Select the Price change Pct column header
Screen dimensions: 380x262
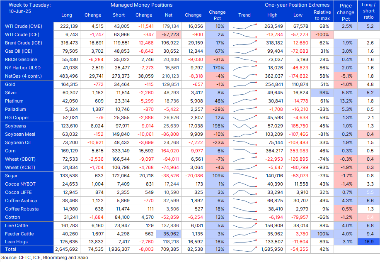(346, 12)
